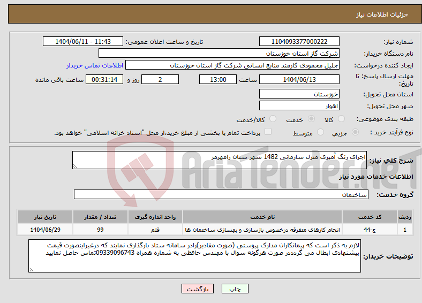This screenshot has width=422, height=303.
Task: Click the buyer organization name field
Action: (219, 54)
